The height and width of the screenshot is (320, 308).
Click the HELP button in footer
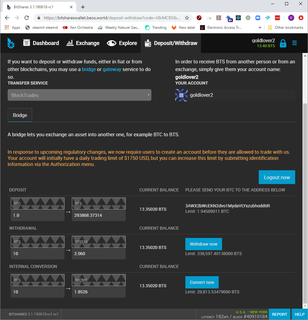299,314
